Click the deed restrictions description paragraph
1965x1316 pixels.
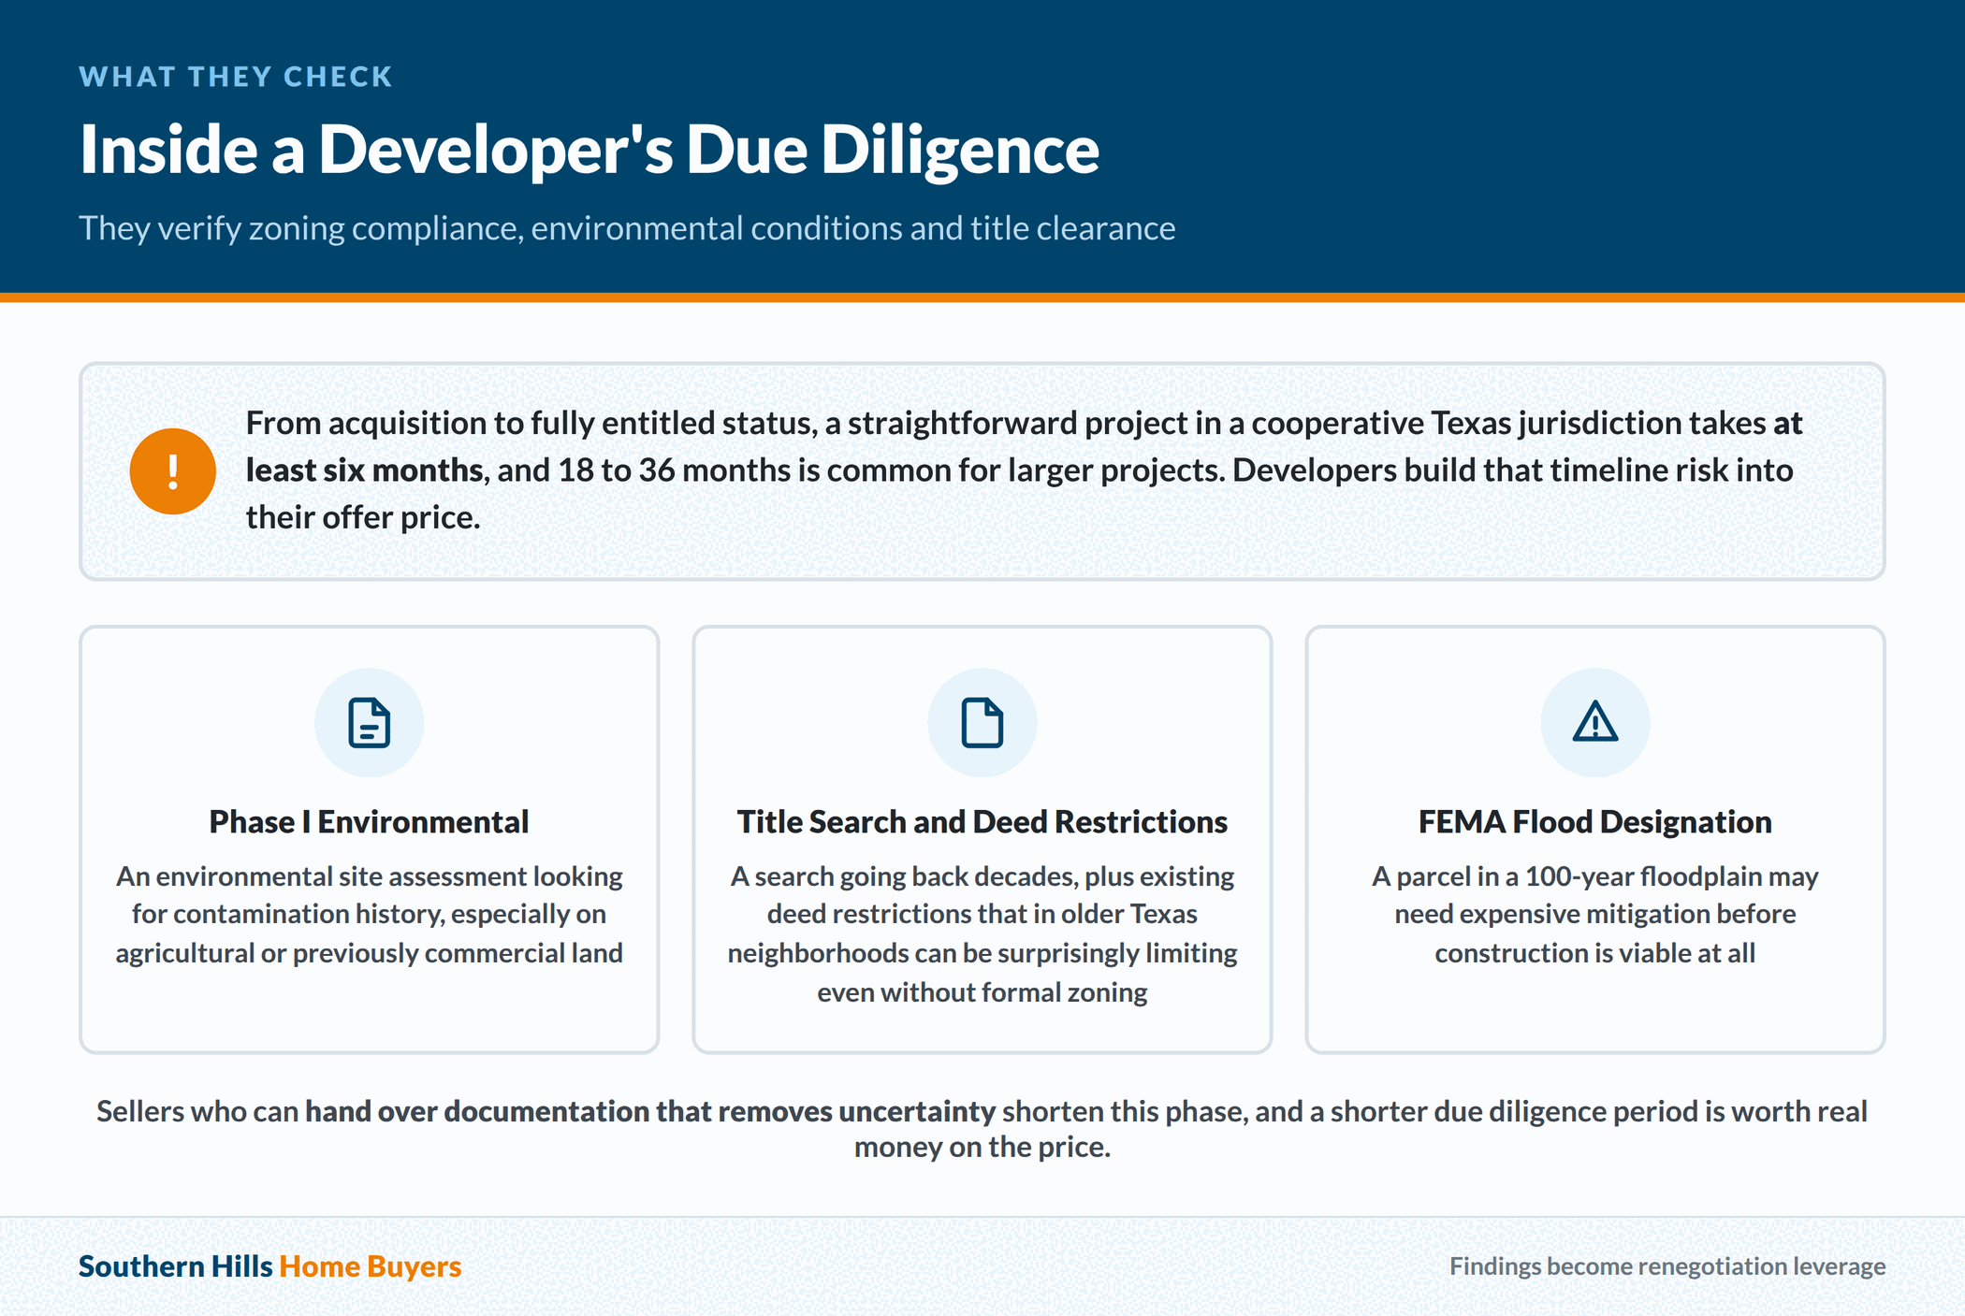coord(982,934)
